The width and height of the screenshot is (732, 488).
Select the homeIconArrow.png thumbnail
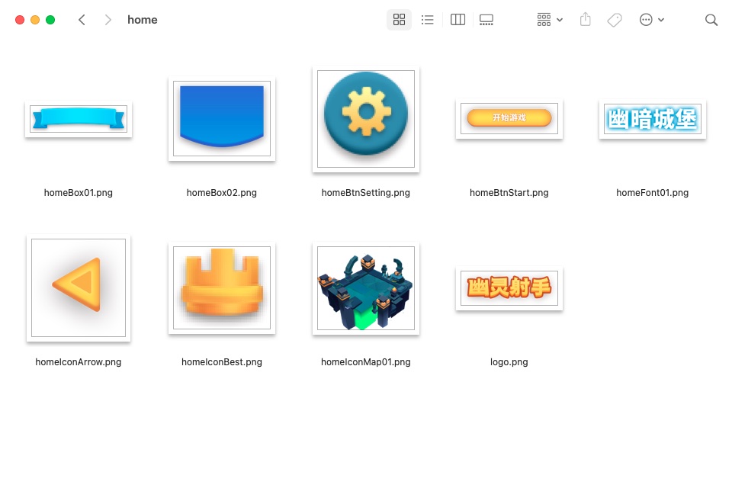pyautogui.click(x=79, y=287)
